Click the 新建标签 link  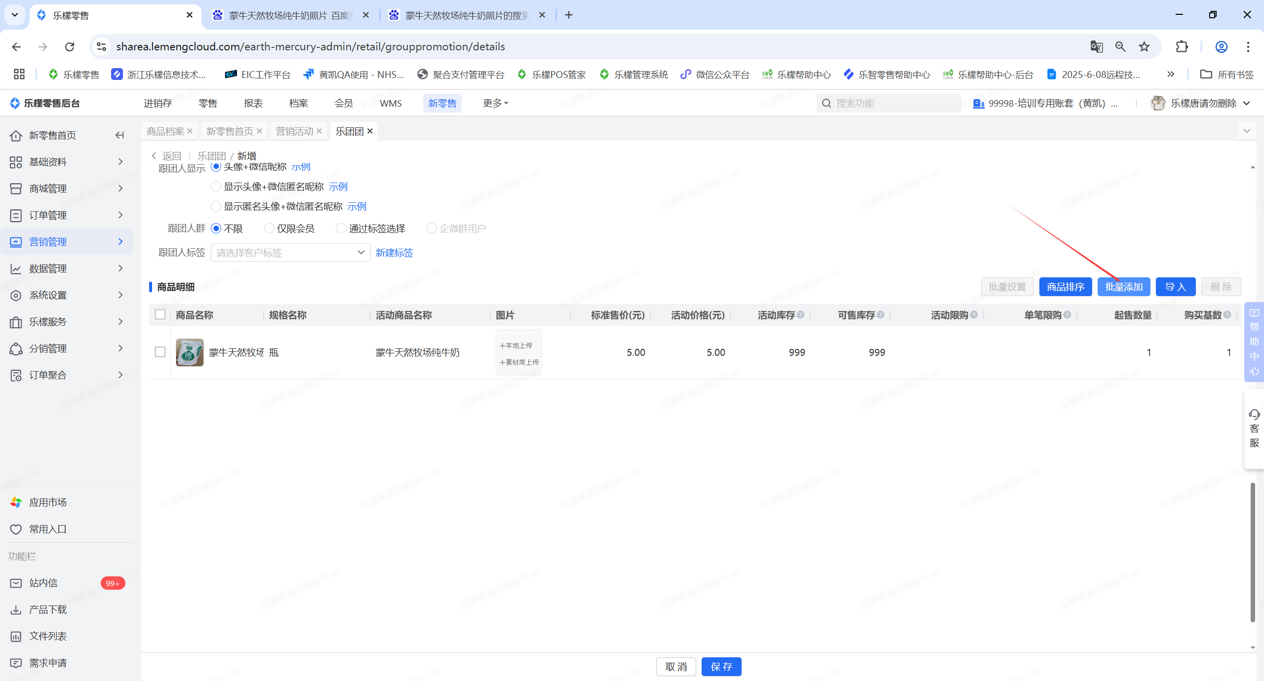tap(394, 253)
